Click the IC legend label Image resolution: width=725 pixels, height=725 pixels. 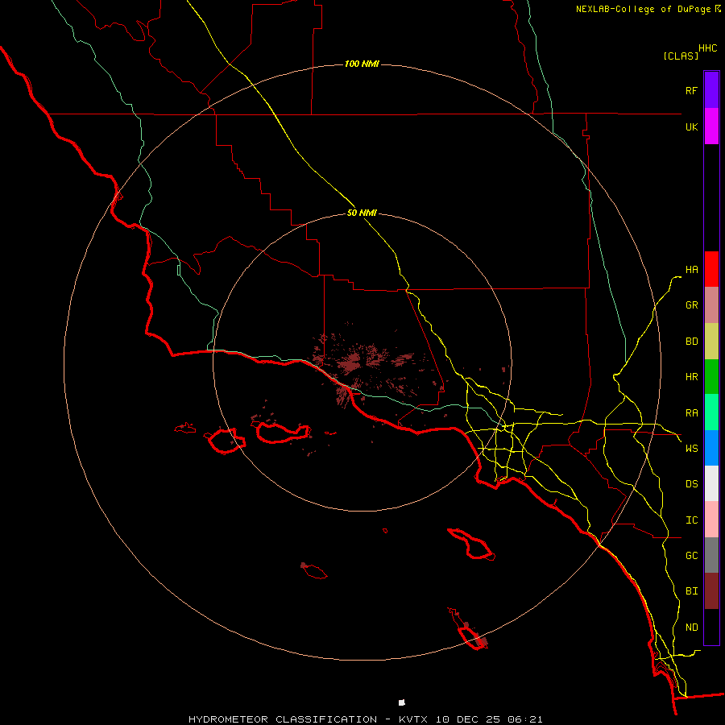(x=691, y=520)
